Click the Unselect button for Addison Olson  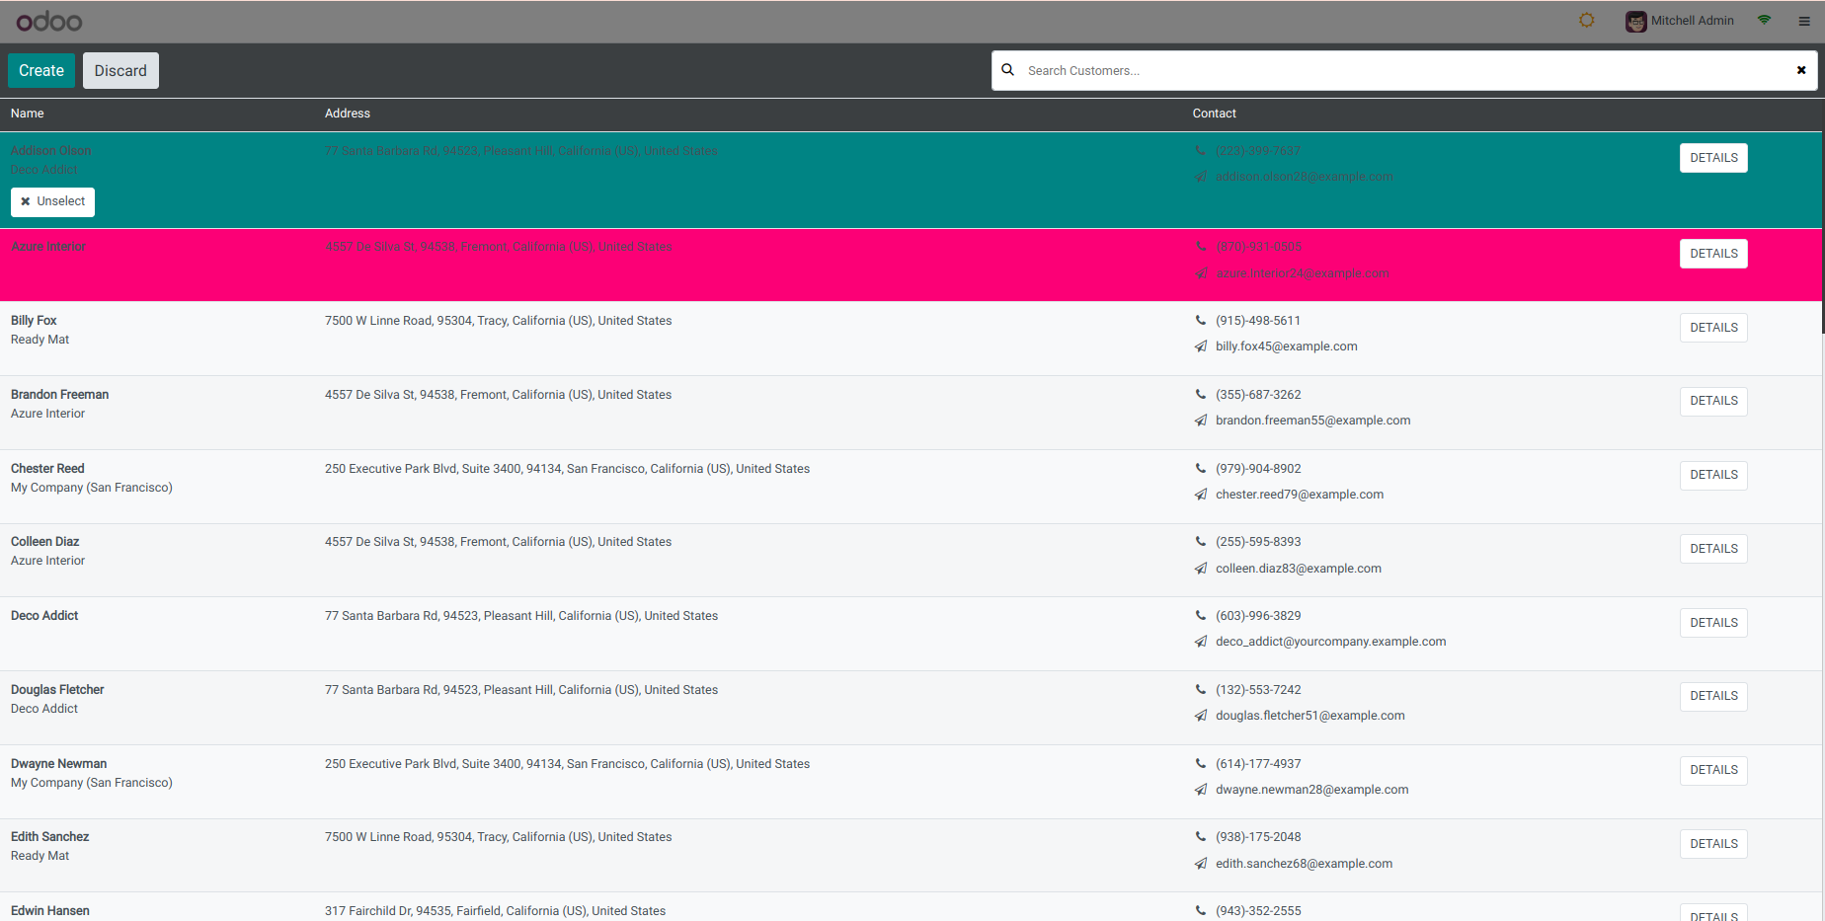click(x=52, y=201)
